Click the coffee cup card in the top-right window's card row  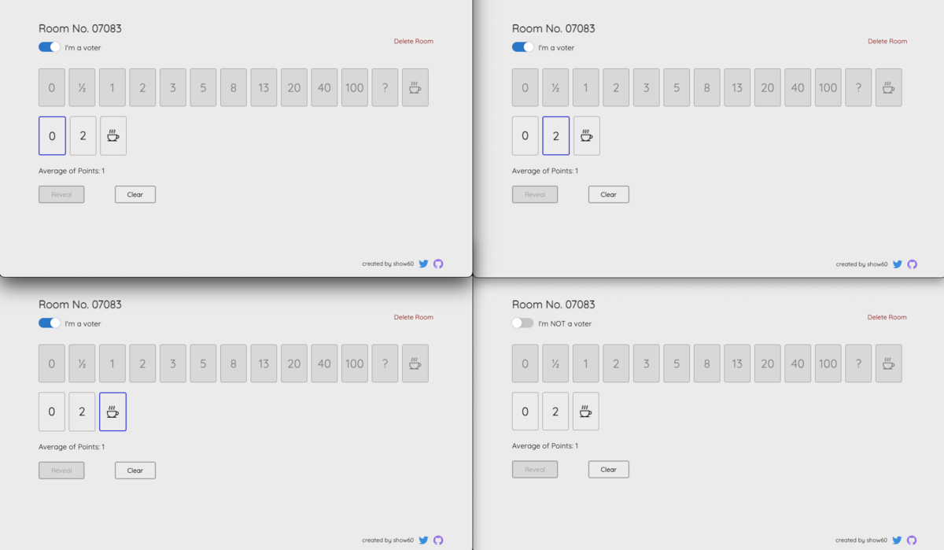[x=889, y=87]
